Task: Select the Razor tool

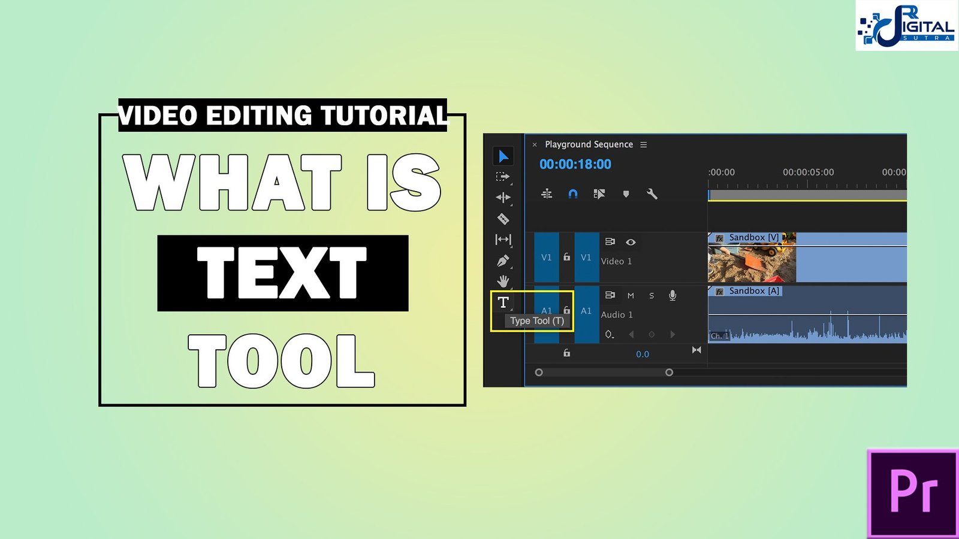Action: pyautogui.click(x=503, y=220)
